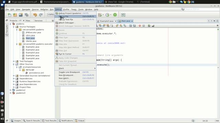
Task: Select Run to Cursor entry
Action: 75,54
